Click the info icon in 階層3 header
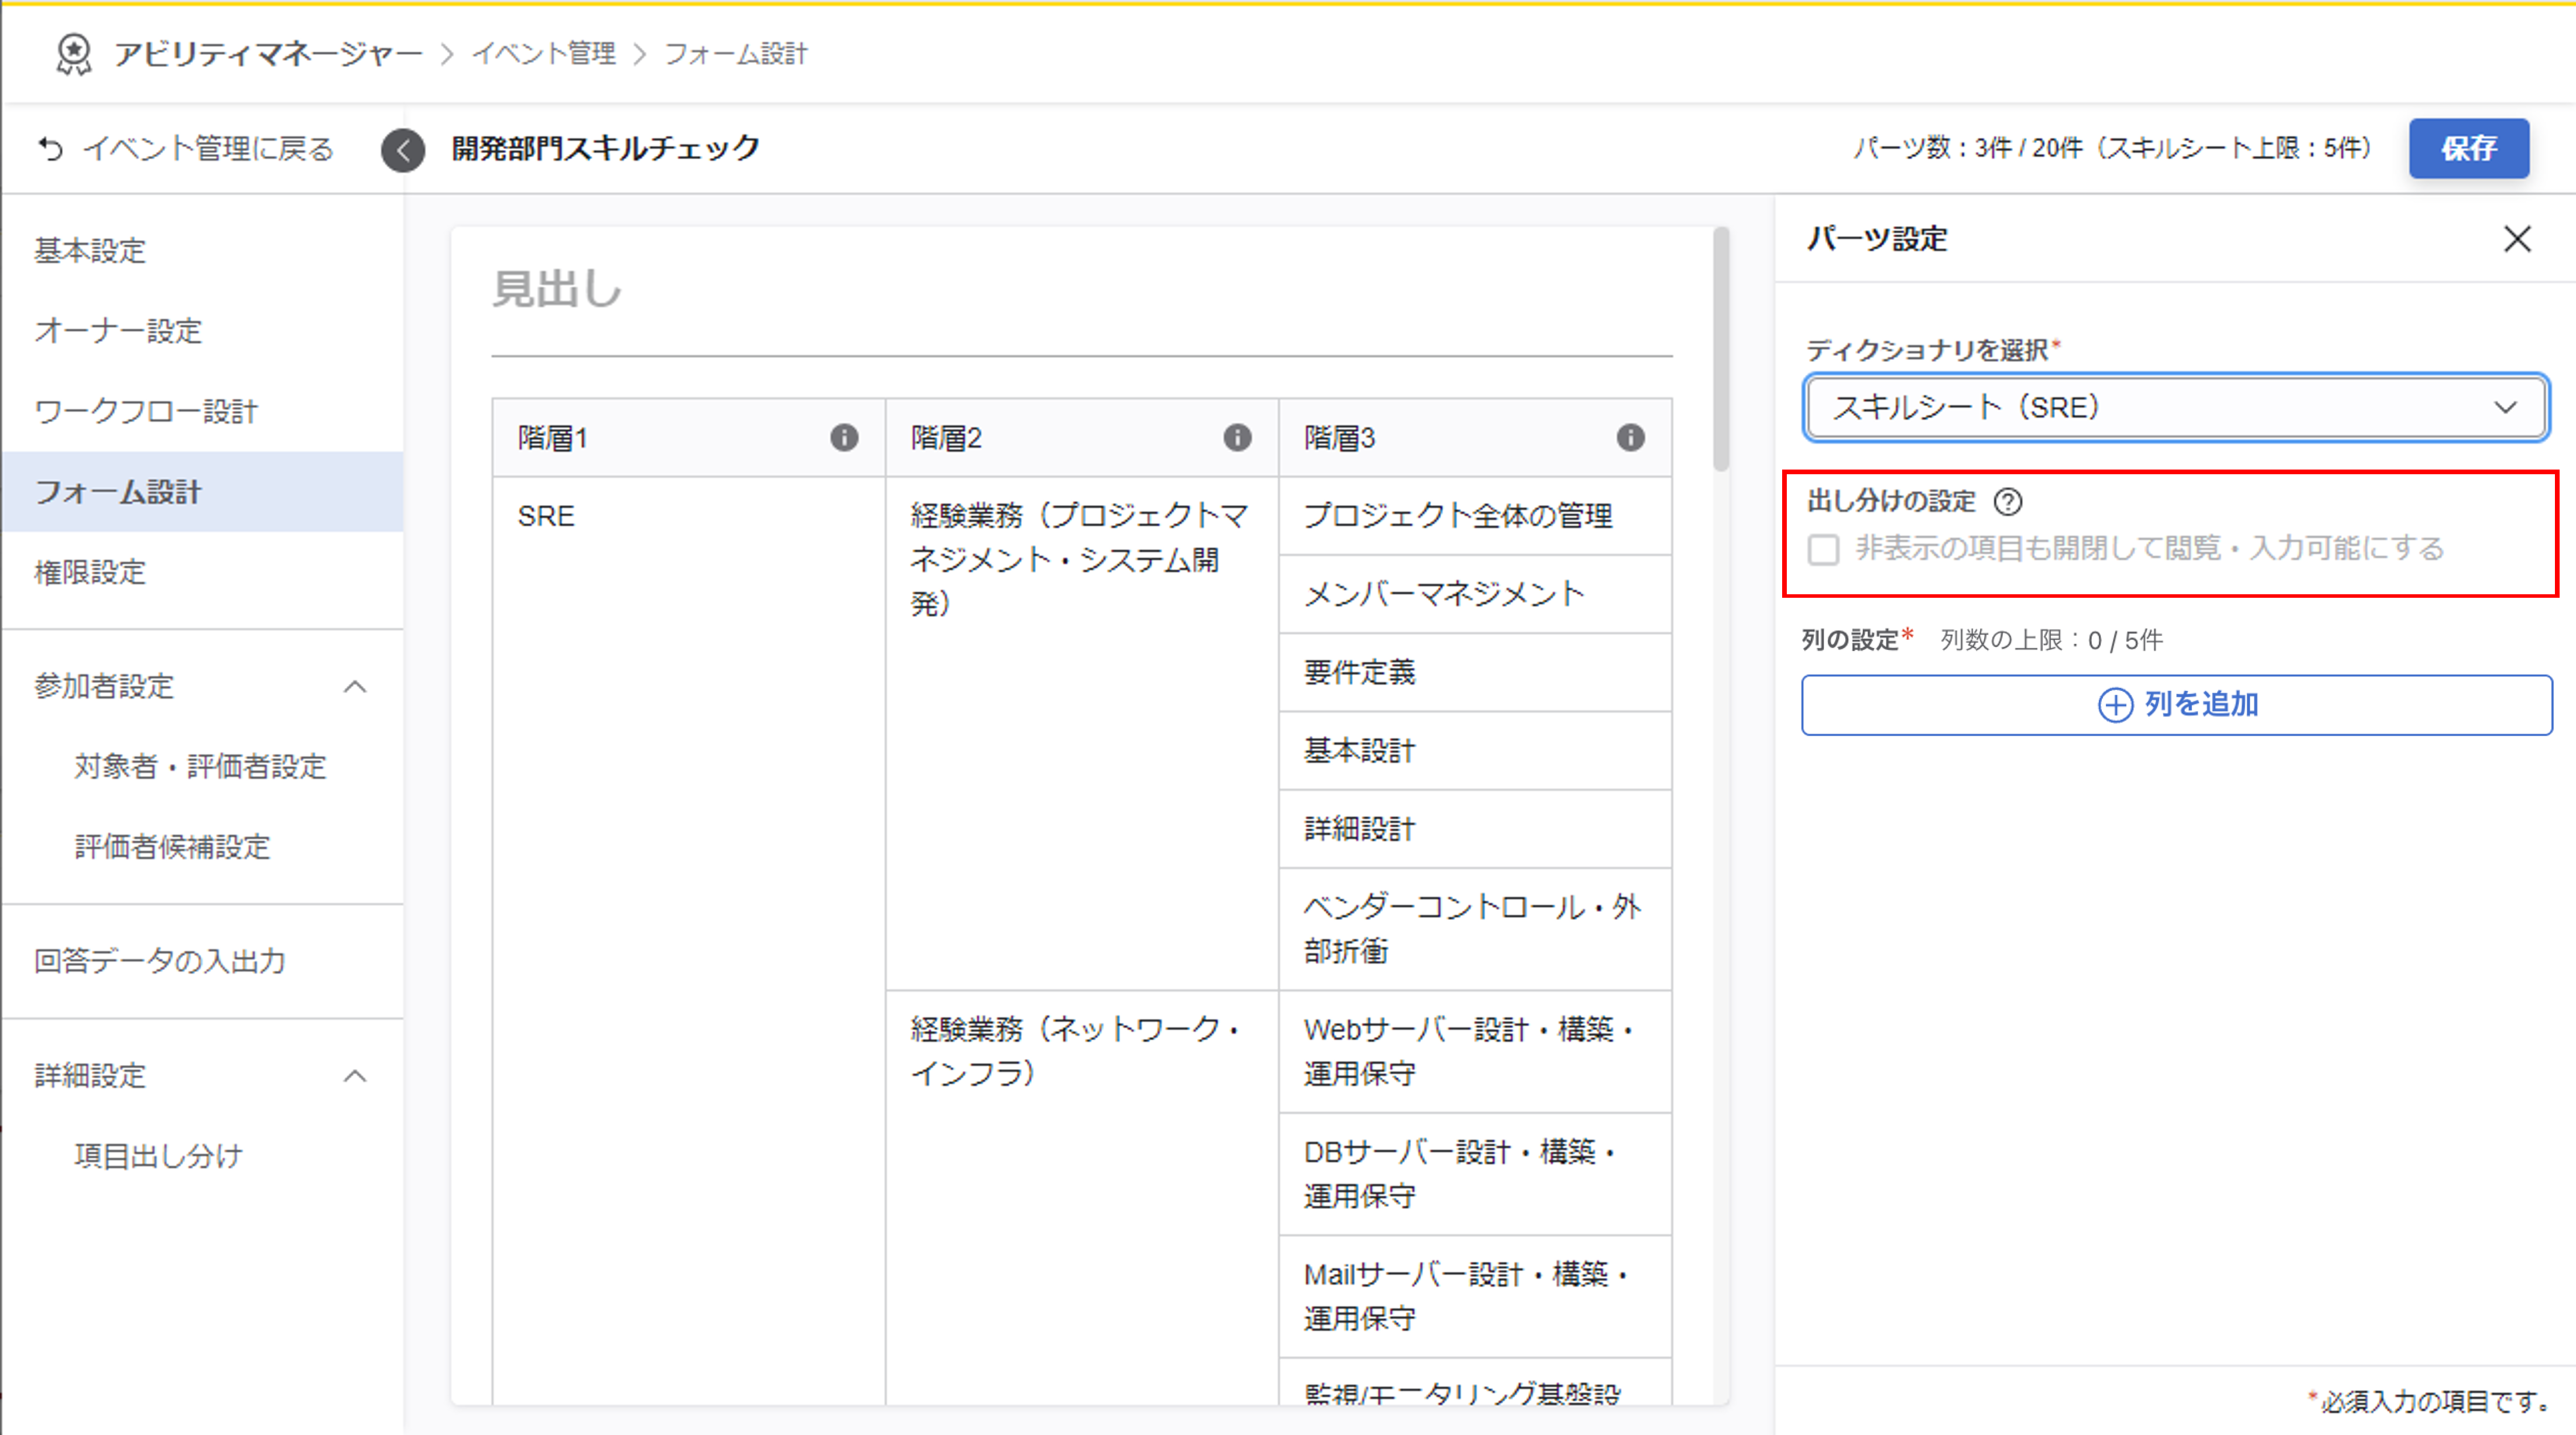This screenshot has width=2576, height=1435. (1630, 438)
